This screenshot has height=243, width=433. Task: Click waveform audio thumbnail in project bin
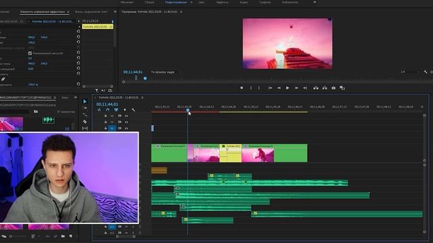click(x=48, y=120)
